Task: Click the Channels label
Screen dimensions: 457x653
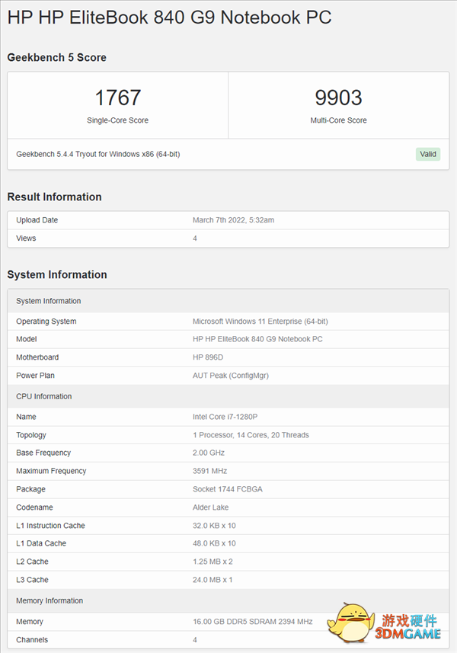Action: click(32, 640)
